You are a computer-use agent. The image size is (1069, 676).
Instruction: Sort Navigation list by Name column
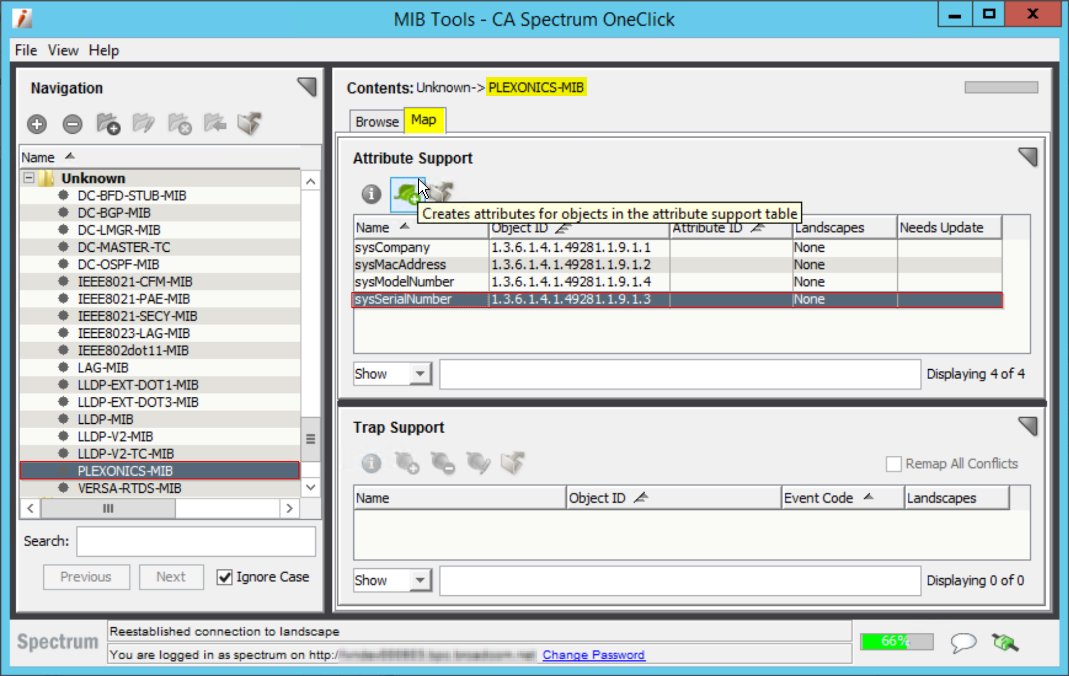tap(160, 157)
